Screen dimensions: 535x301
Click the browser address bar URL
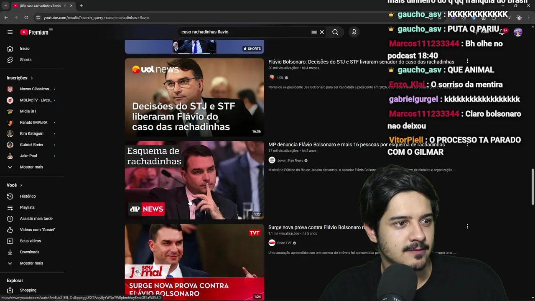tap(96, 18)
